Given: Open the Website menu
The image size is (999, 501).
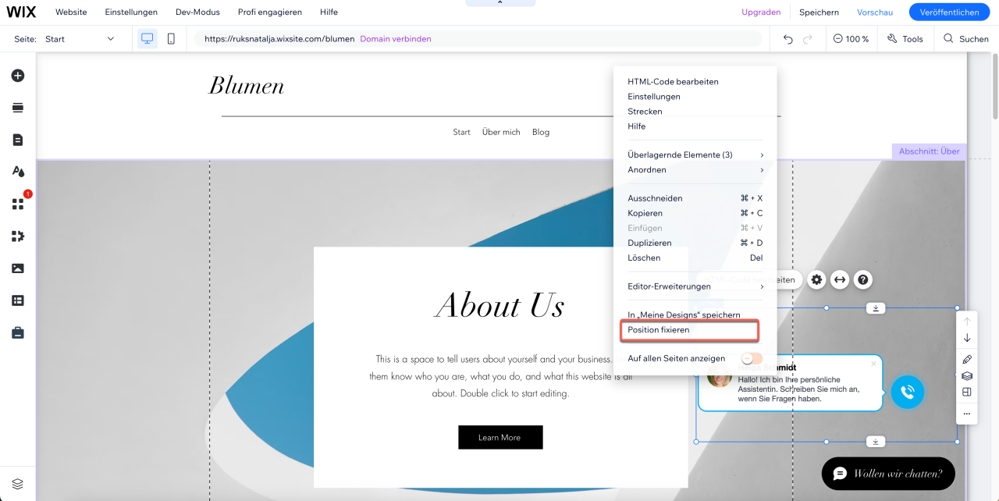Looking at the screenshot, I should coord(71,12).
